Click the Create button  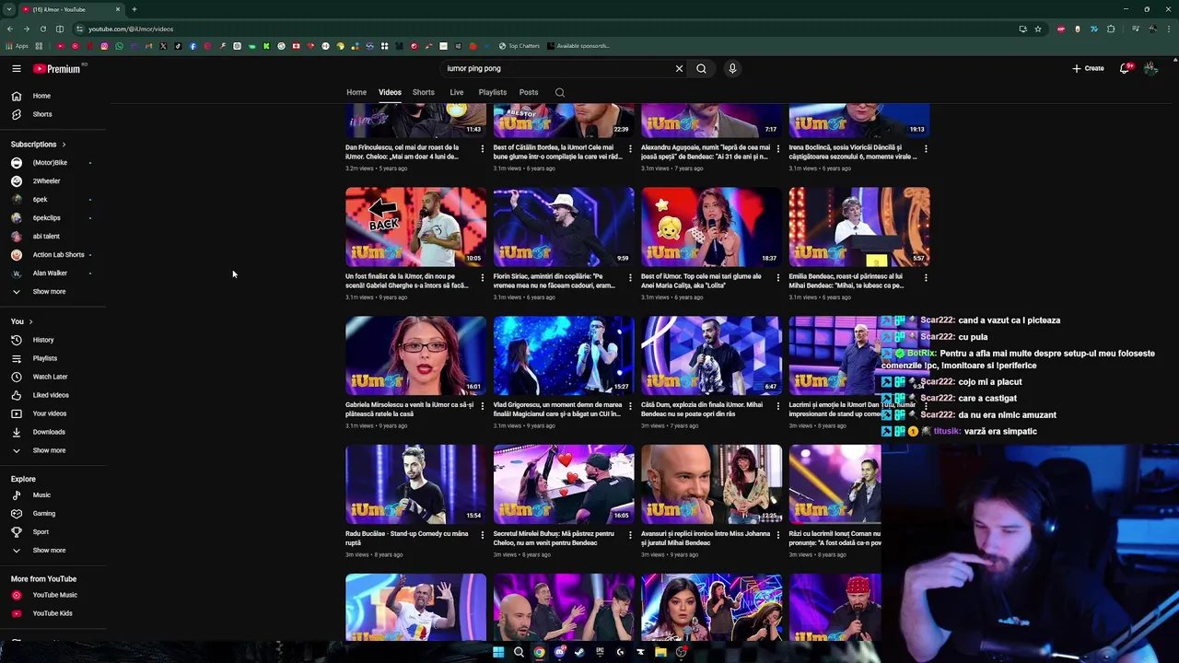1088,68
